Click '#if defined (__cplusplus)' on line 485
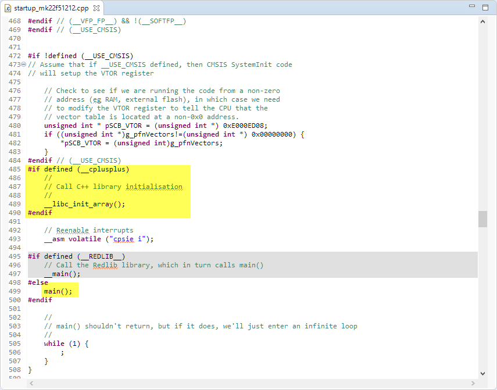 point(78,169)
